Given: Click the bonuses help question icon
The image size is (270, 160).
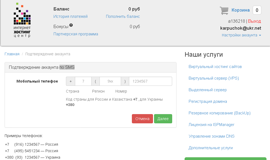Looking at the screenshot, I should pos(71,25).
